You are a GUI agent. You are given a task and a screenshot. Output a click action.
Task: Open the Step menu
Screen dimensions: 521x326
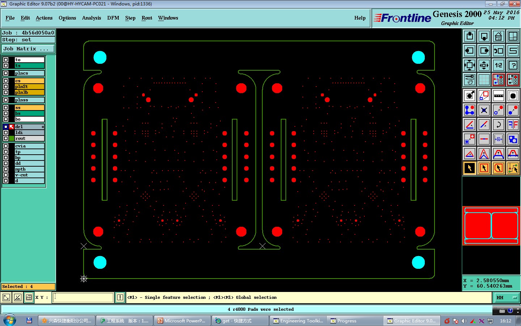click(x=130, y=18)
